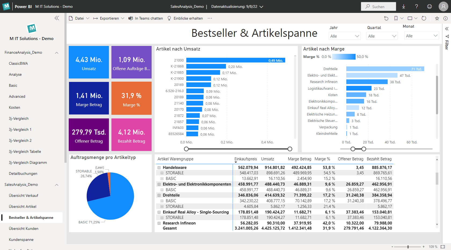This screenshot has width=451, height=250.
Task: Click the 31,9 % Marge card
Action: [x=132, y=98]
